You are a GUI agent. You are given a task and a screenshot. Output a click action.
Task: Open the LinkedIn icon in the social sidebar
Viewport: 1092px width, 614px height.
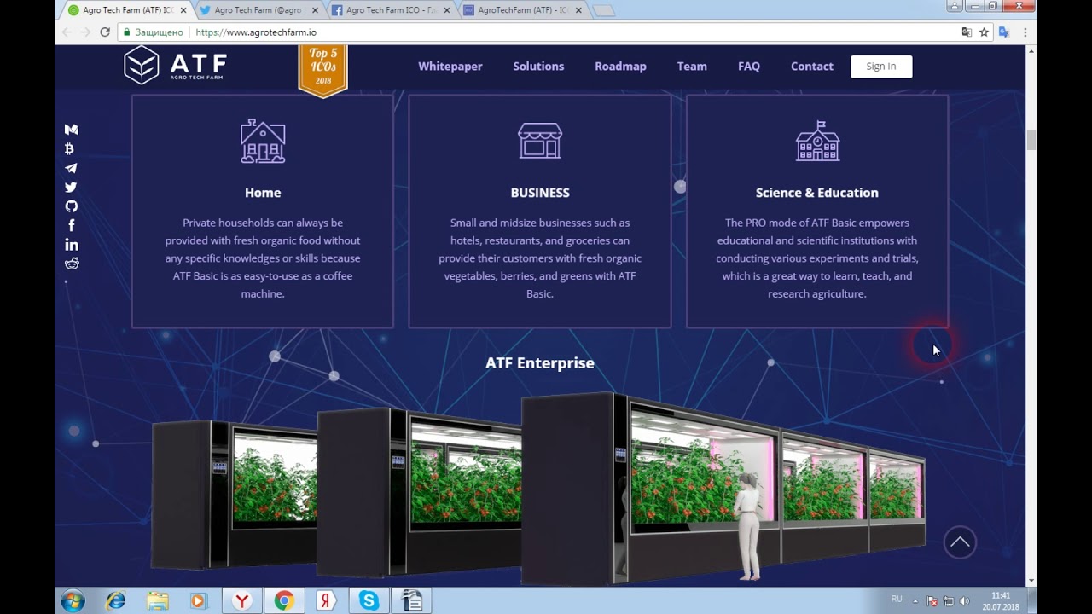(x=72, y=245)
